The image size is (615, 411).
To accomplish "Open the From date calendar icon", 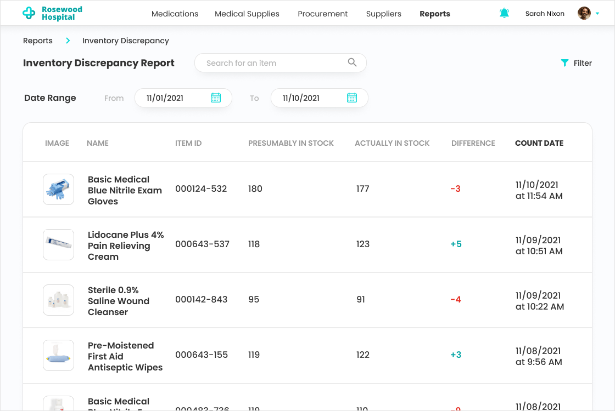I will 216,98.
